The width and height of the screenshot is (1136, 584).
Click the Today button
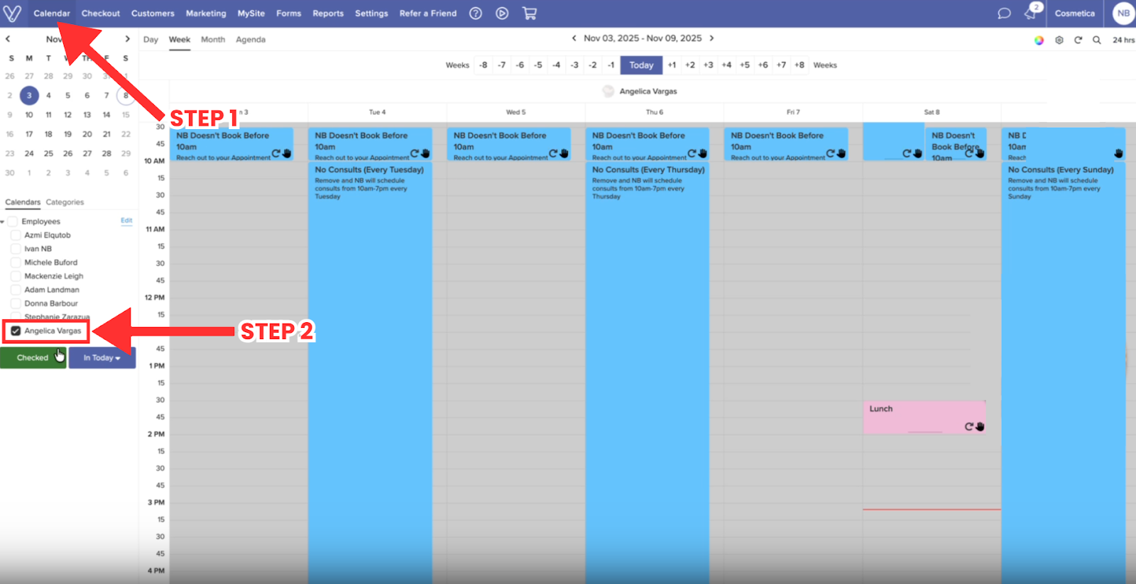pyautogui.click(x=641, y=65)
